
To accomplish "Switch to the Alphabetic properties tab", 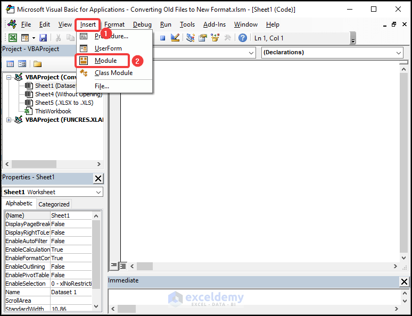I will click(19, 203).
